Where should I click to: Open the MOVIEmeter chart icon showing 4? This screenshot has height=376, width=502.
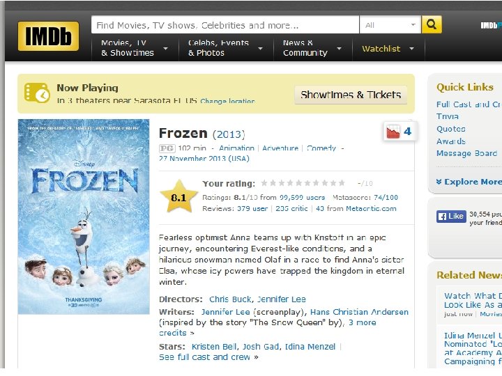[400, 132]
